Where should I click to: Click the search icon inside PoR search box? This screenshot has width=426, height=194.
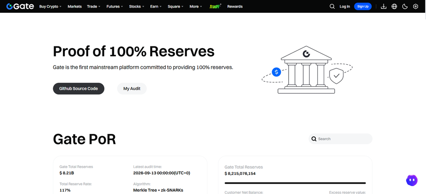click(314, 139)
